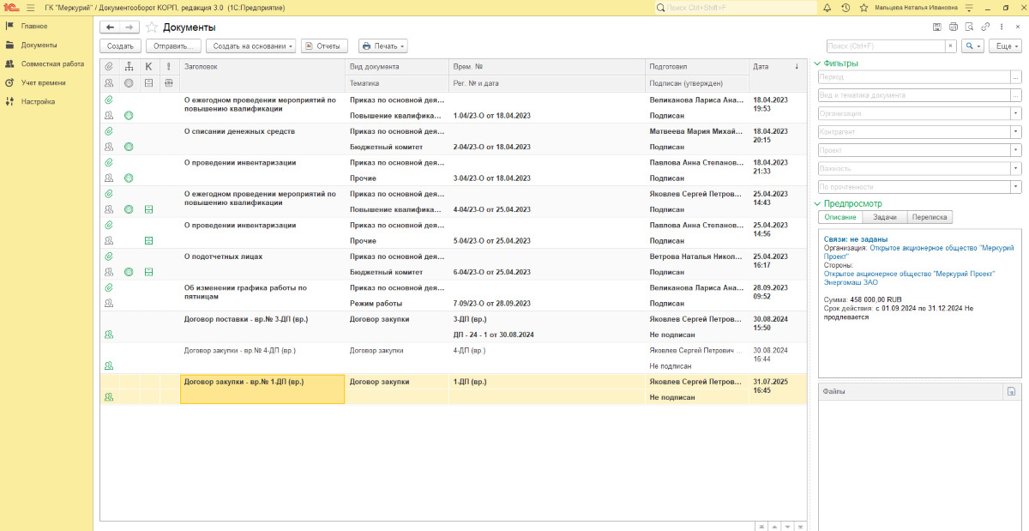Click the notifications bell icon
This screenshot has width=1029, height=531.
tap(827, 8)
